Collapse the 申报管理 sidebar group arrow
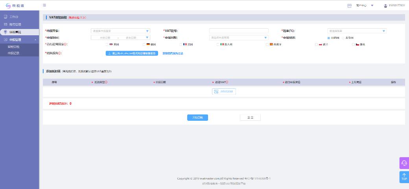The width and height of the screenshot is (409, 189). coord(35,40)
